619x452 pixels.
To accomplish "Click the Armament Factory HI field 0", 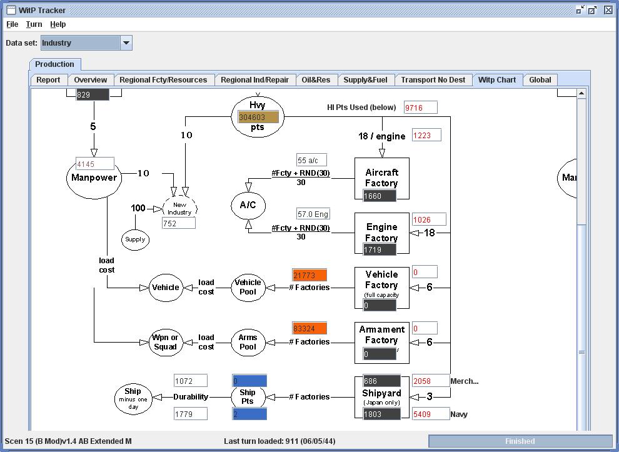I will [425, 328].
